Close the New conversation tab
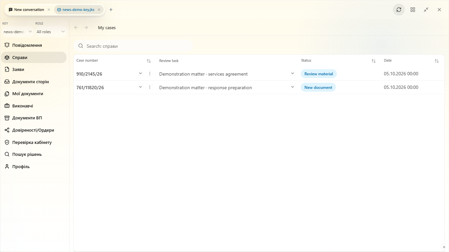This screenshot has height=252, width=449. pos(49,10)
